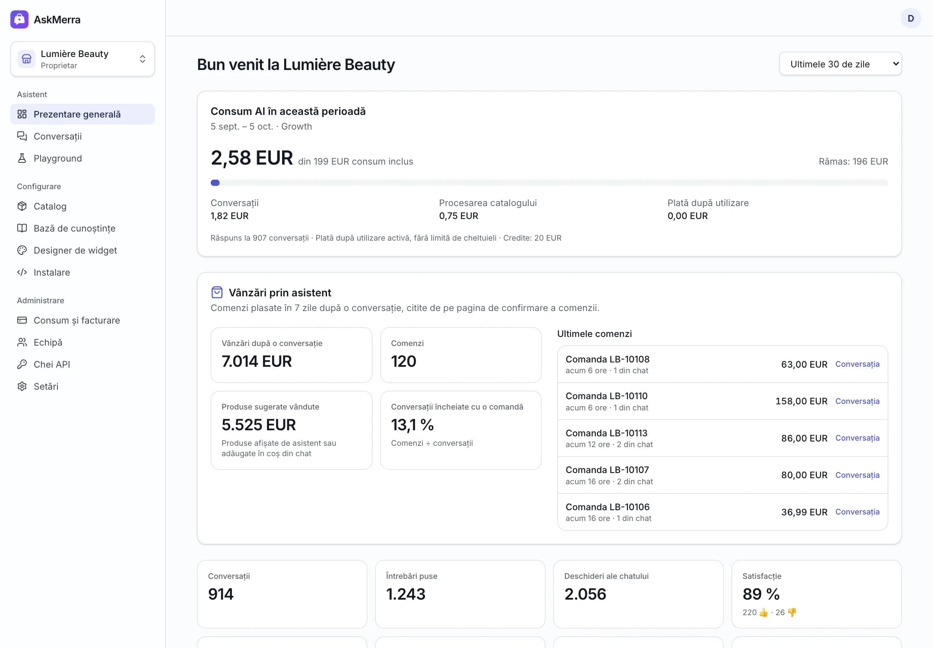Click the AI consumption progress bar
This screenshot has width=933, height=648.
[x=549, y=183]
